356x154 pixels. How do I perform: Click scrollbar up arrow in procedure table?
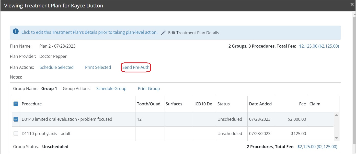[336, 115]
